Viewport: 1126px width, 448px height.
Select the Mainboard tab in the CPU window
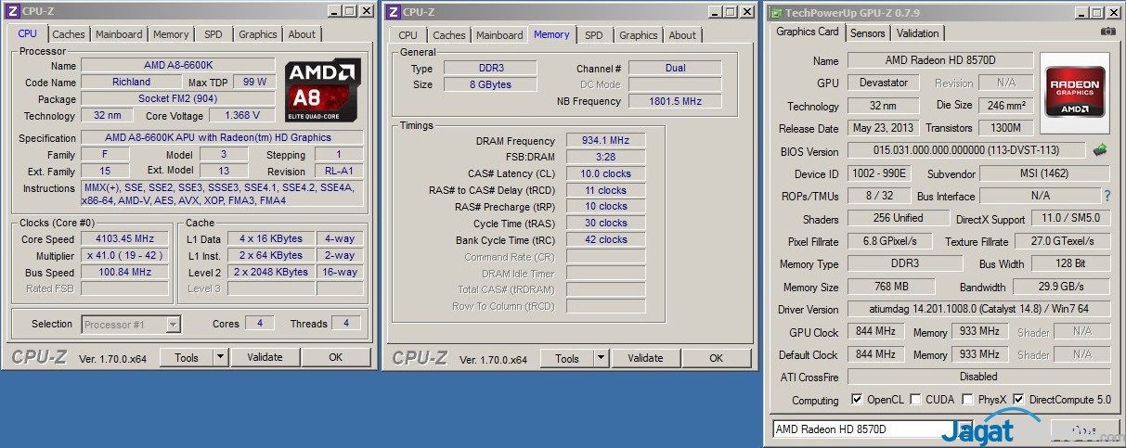119,34
